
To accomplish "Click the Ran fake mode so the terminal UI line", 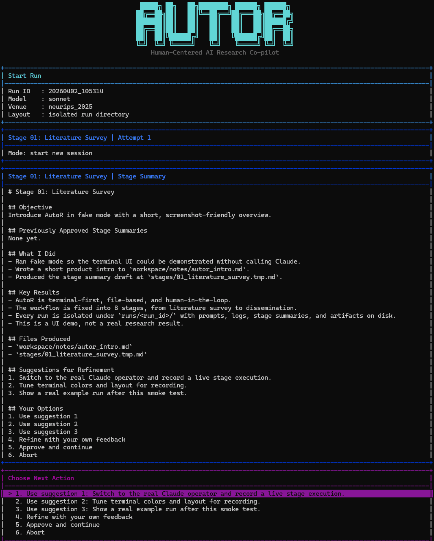I will click(154, 262).
